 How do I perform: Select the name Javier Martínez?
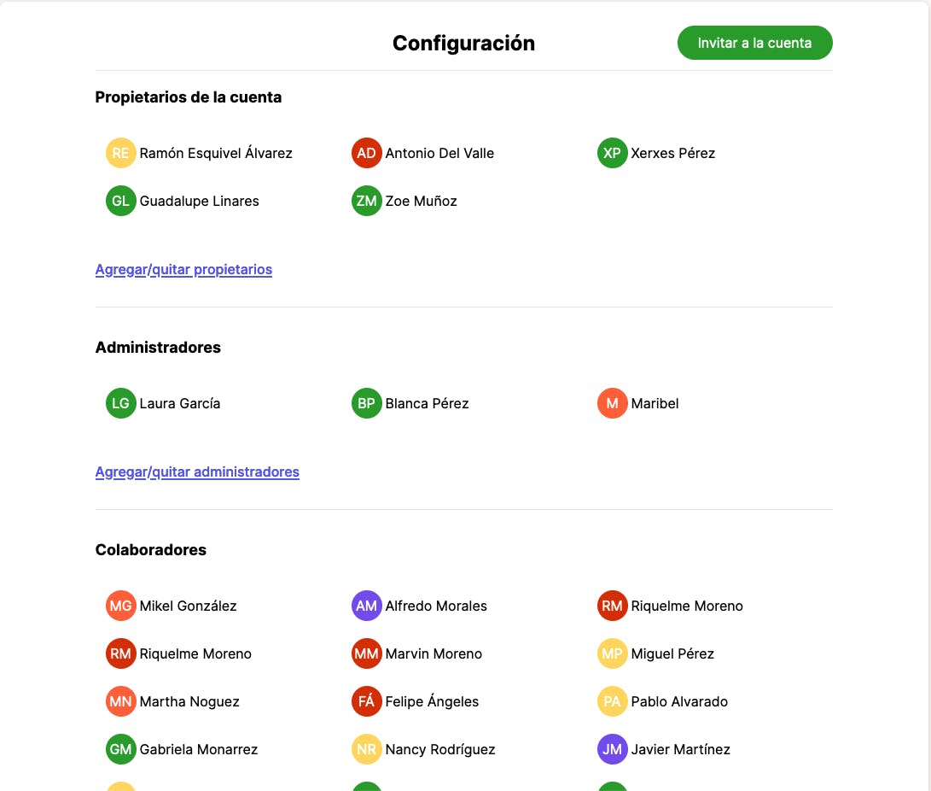coord(680,750)
